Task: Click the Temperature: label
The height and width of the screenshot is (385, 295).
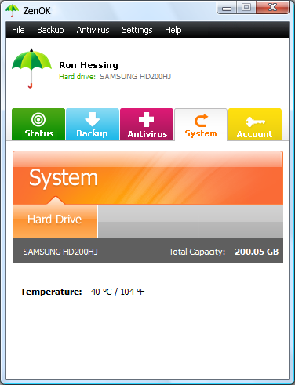Action: [51, 292]
